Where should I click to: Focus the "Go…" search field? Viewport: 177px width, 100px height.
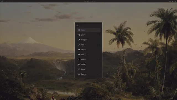88,26
